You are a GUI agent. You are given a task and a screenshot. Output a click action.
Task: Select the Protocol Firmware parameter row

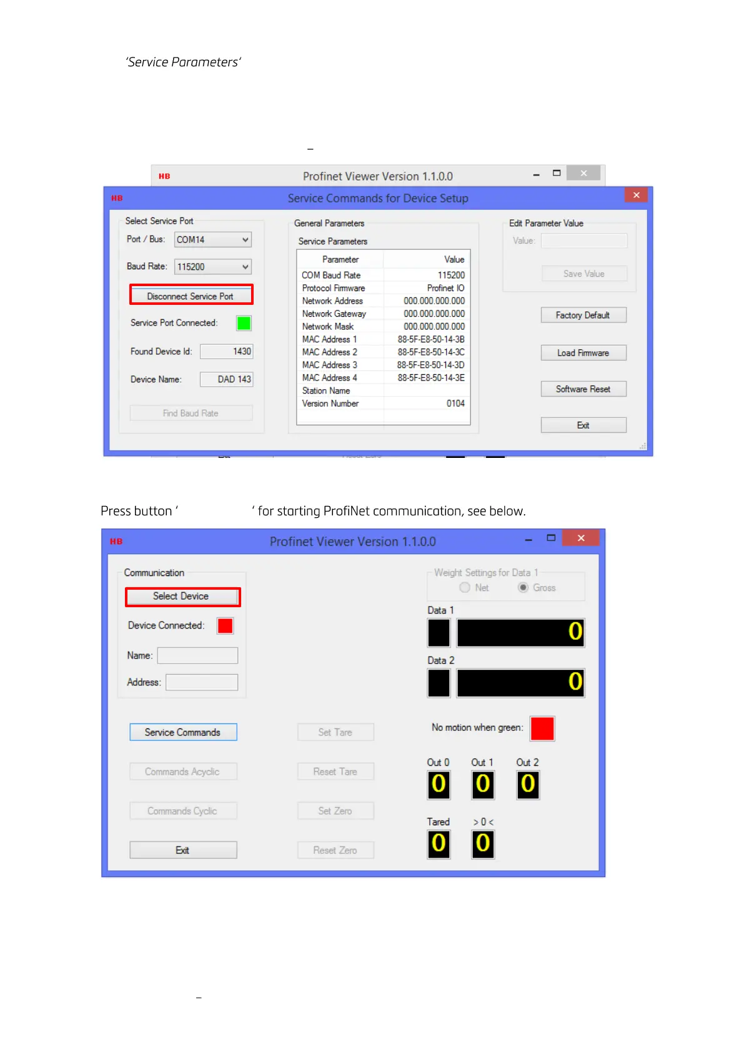[383, 288]
